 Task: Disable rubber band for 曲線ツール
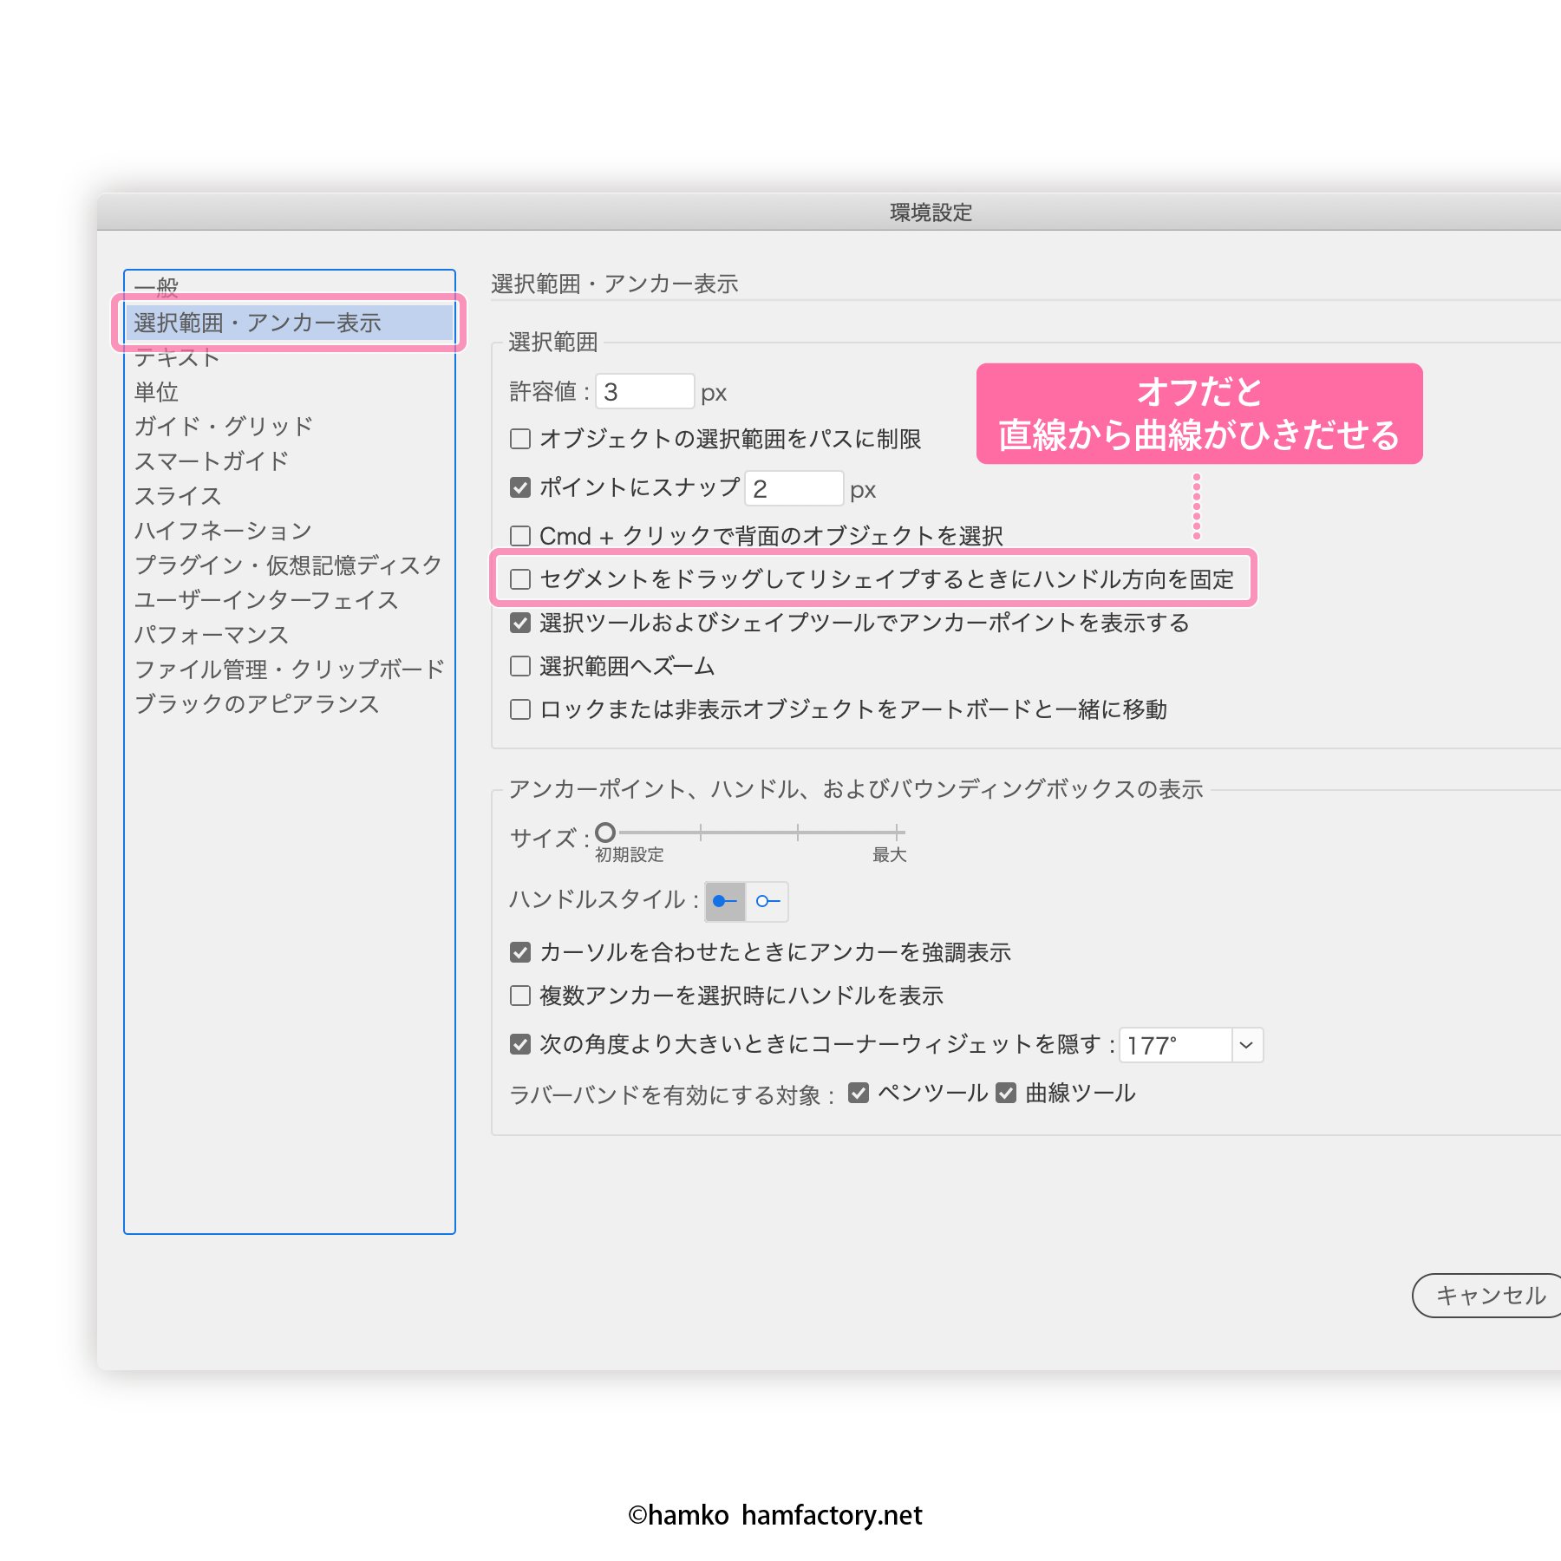coord(1005,1093)
